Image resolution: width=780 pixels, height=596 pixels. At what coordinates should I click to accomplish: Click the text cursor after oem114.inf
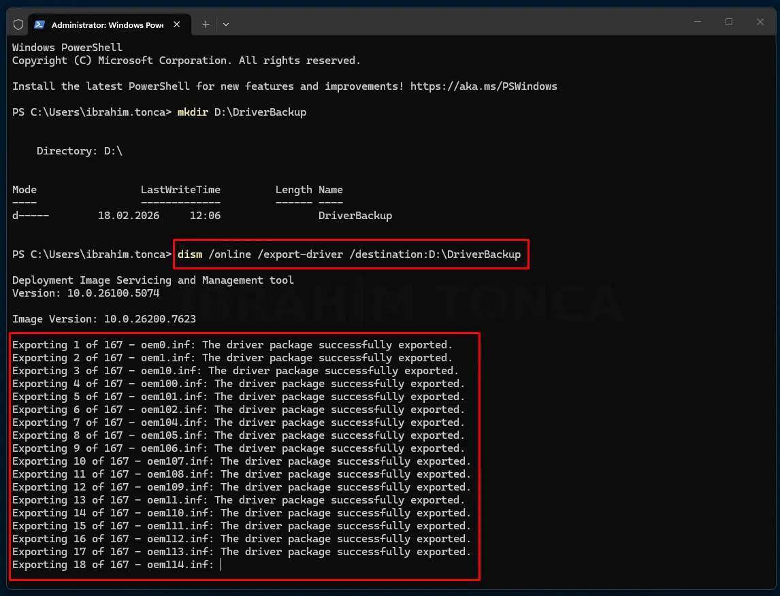coord(221,565)
